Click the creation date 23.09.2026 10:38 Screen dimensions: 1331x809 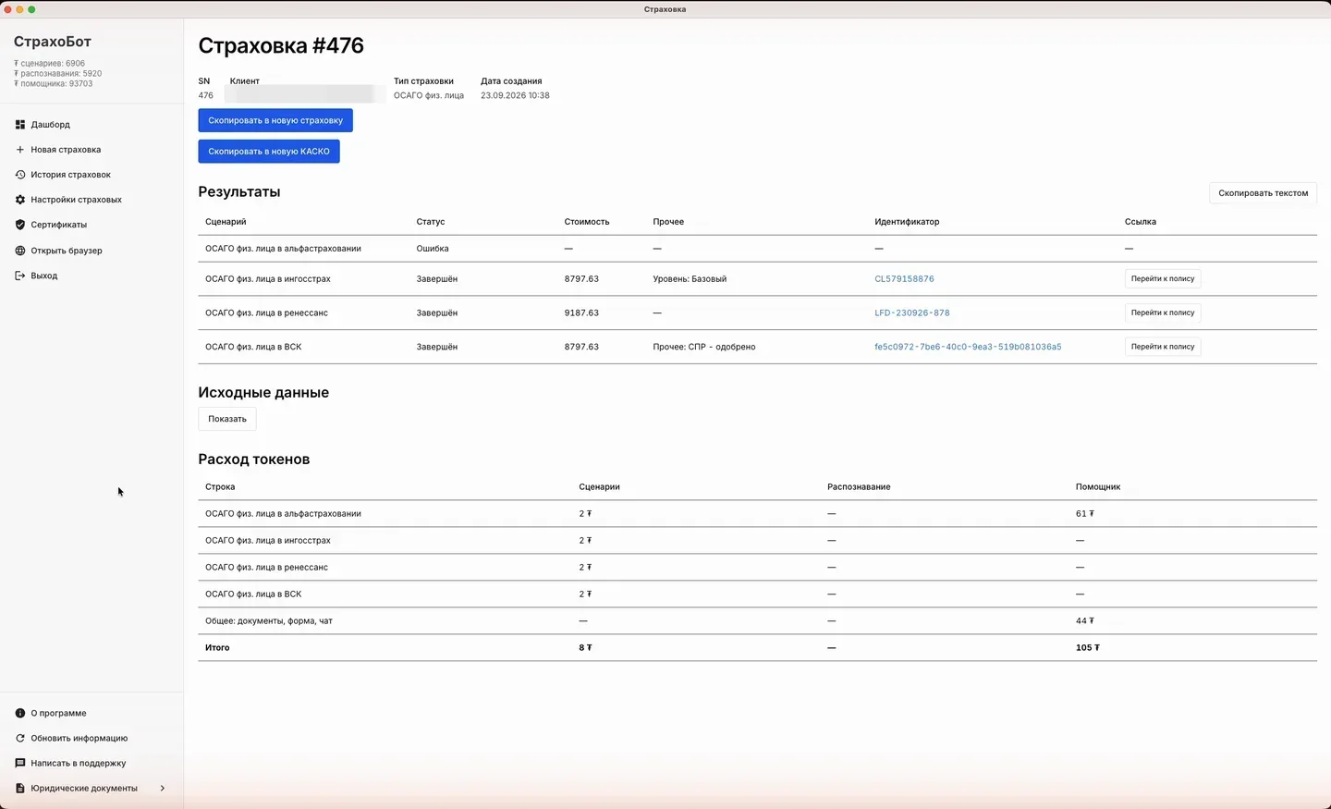click(x=515, y=95)
